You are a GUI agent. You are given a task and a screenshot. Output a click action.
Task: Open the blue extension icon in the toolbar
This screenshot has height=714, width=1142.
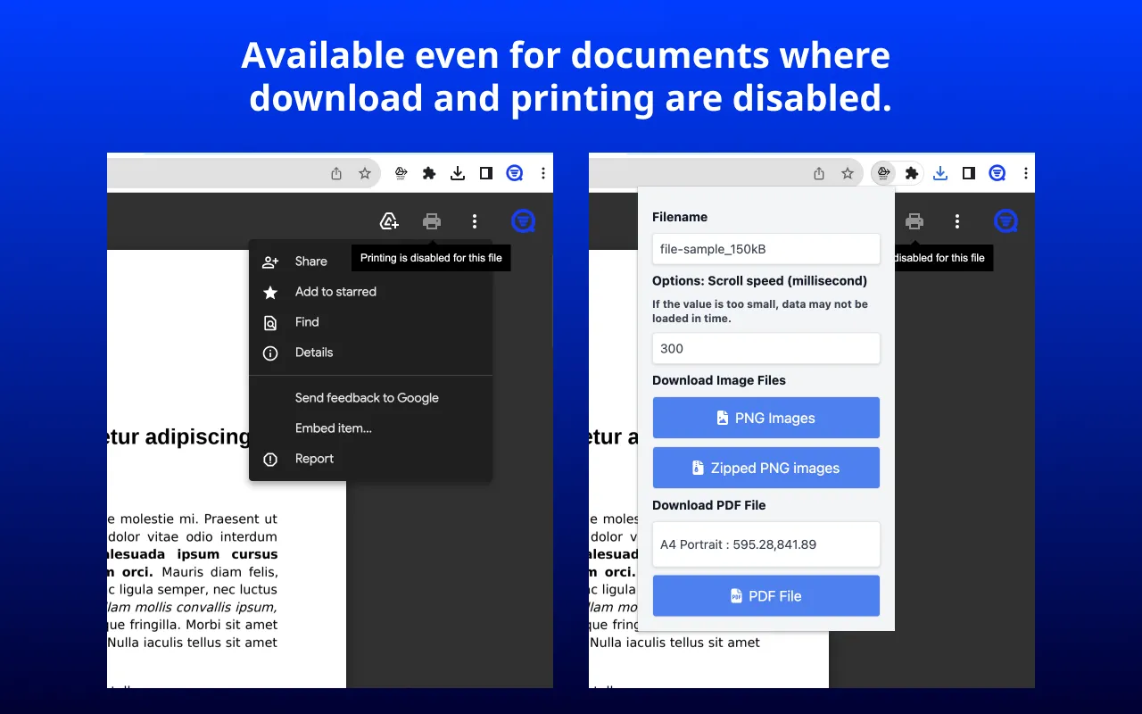click(515, 173)
